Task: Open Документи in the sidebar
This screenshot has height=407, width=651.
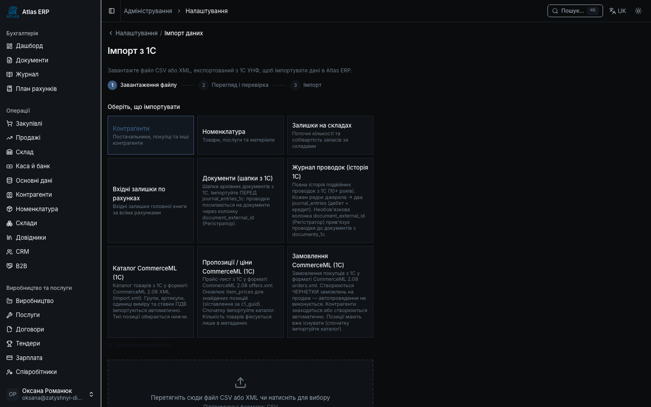Action: [50, 60]
